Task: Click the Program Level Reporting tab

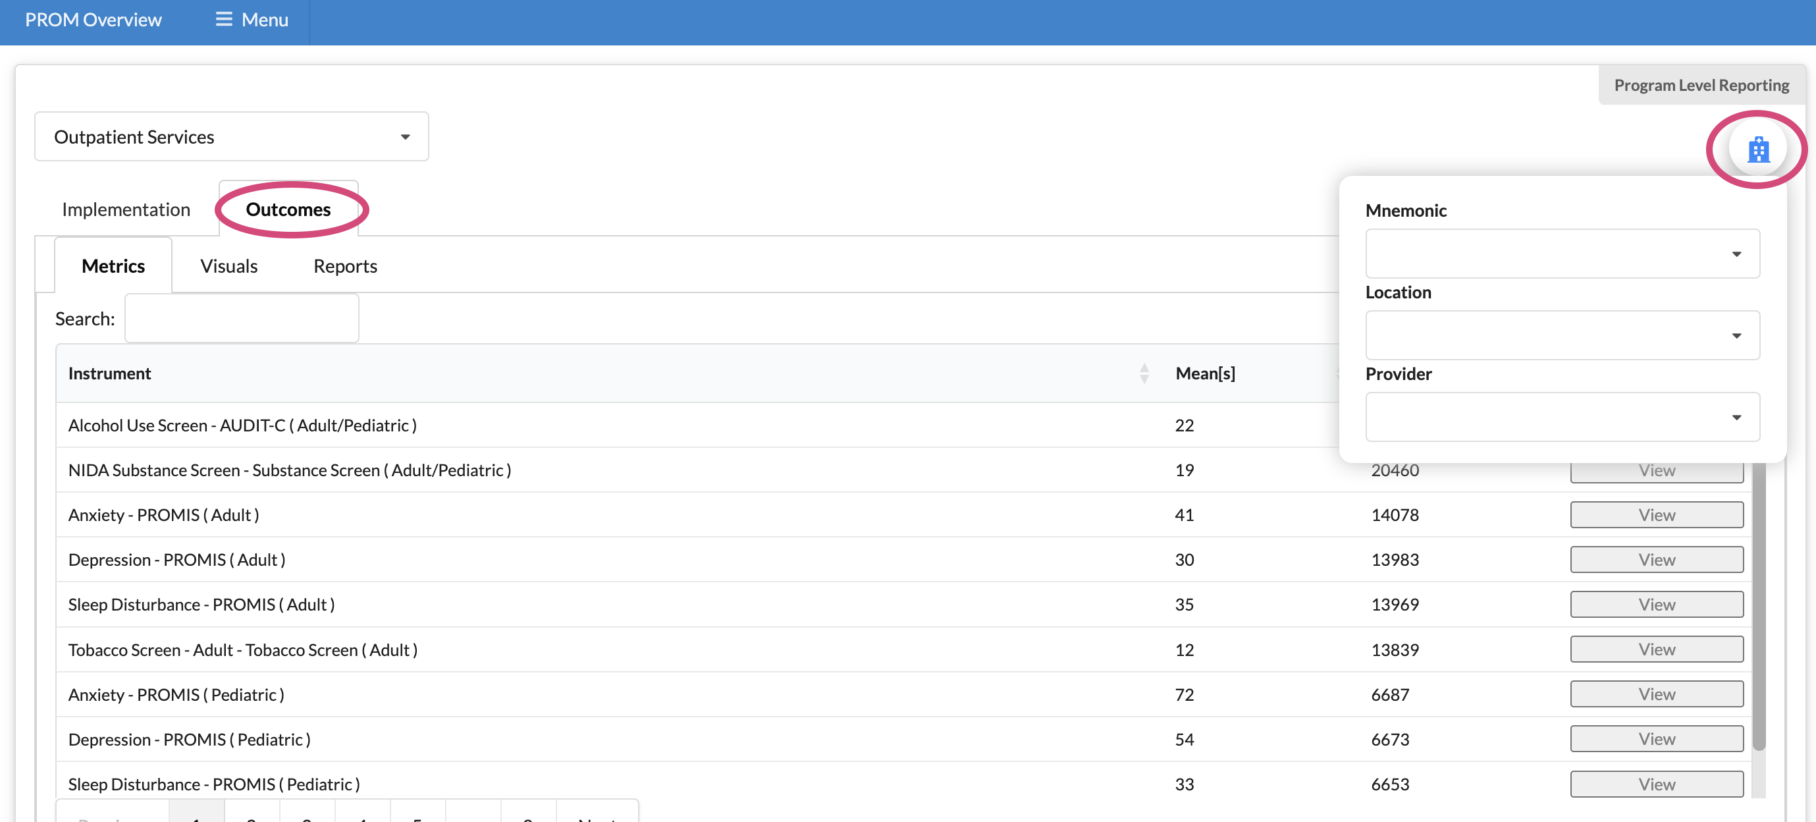Action: [1701, 86]
